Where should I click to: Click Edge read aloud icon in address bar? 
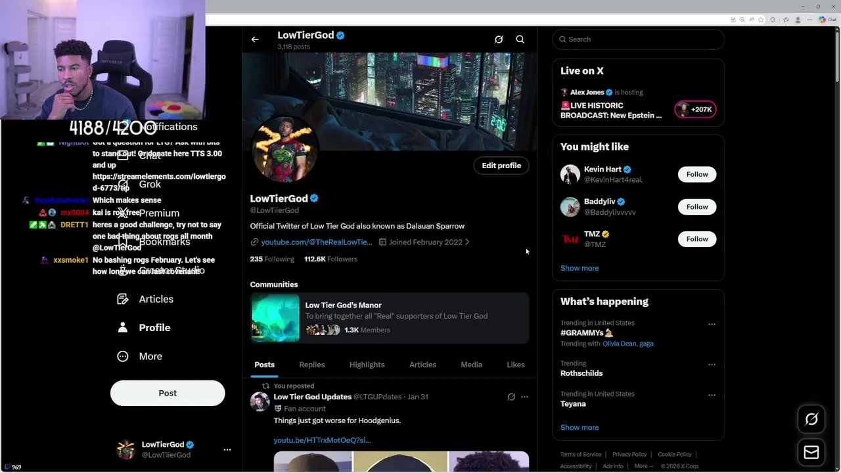coord(752,20)
